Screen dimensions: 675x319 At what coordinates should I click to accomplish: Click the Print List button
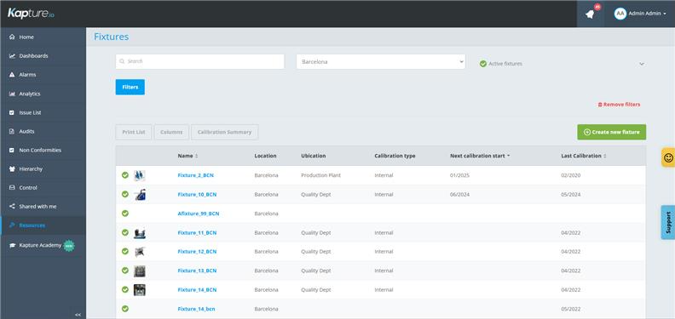[x=134, y=132]
